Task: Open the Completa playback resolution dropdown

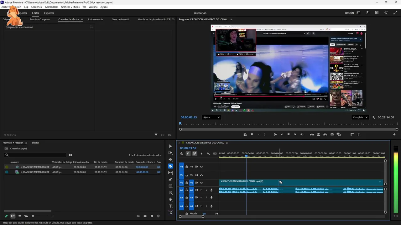Action: (360, 117)
